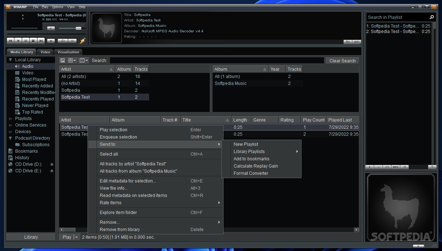Stop playback with the Stop button
The height and width of the screenshot is (251, 442).
coord(33,41)
